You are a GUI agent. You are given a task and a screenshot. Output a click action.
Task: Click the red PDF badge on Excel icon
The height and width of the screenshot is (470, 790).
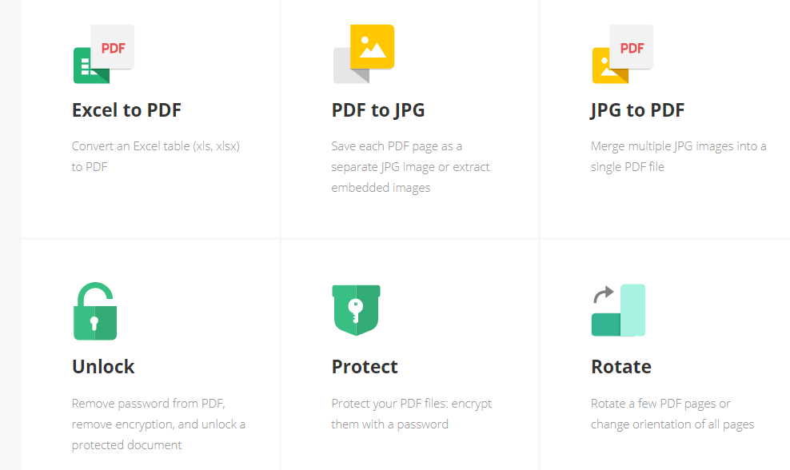(113, 47)
